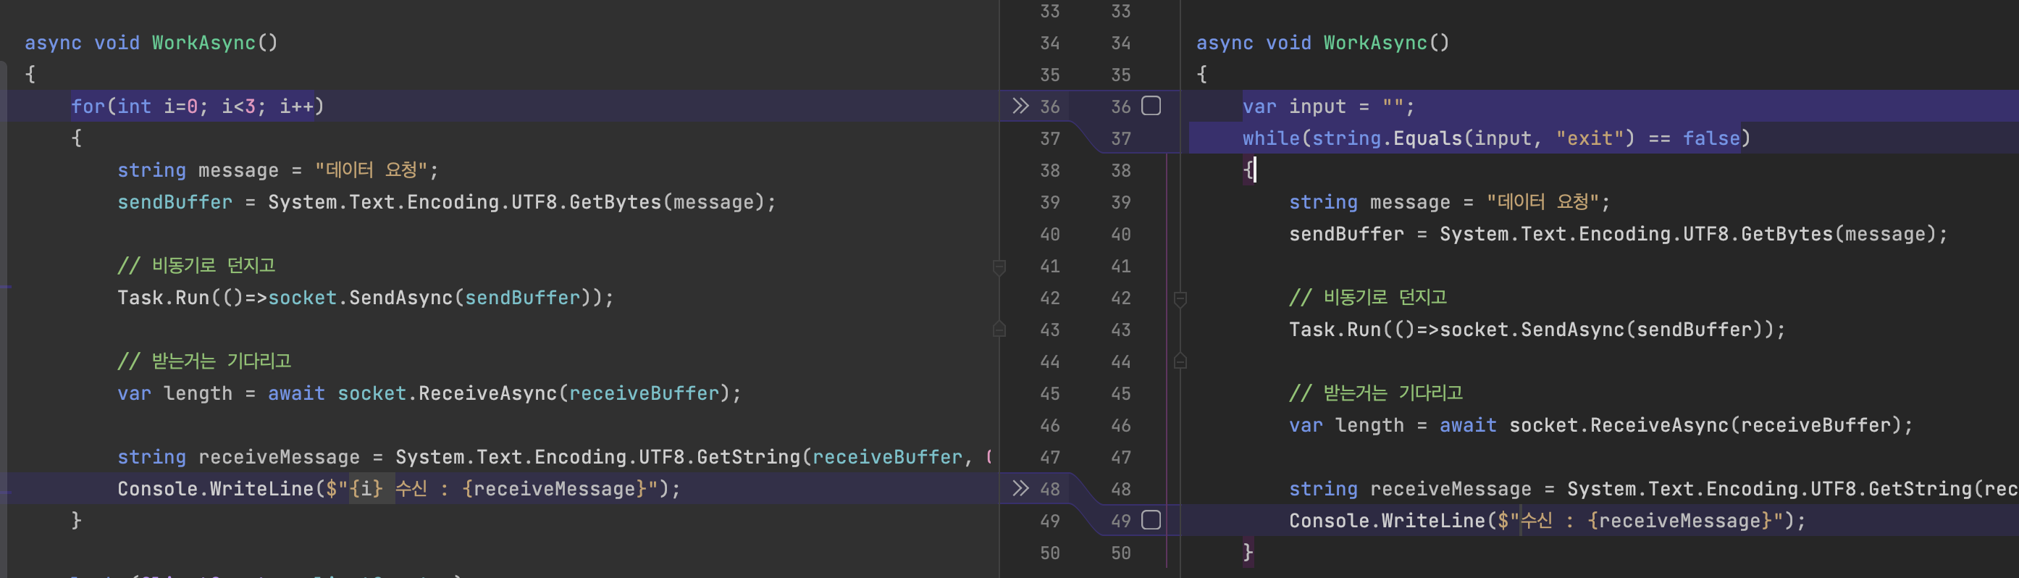Tick the include checkbox beside line 49
Screen dimensions: 2019x578
click(1151, 520)
